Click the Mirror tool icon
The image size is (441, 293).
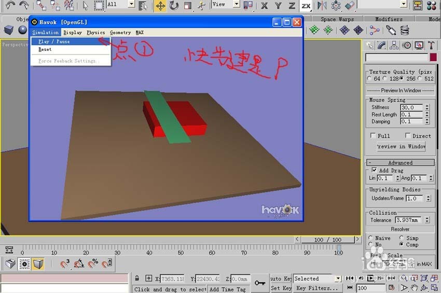pos(322,5)
